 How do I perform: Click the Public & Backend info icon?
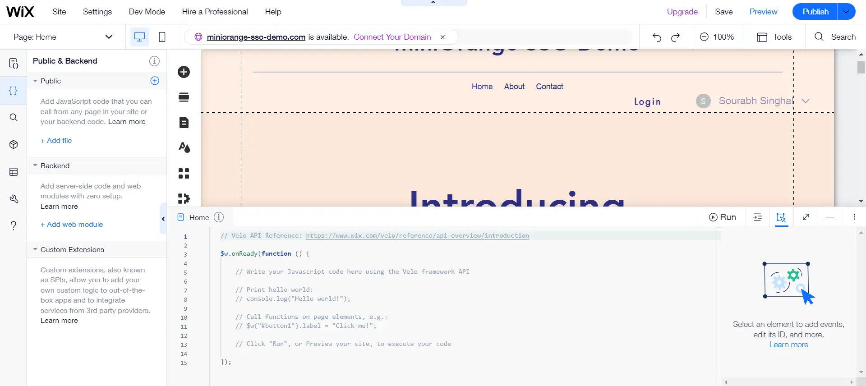[154, 61]
